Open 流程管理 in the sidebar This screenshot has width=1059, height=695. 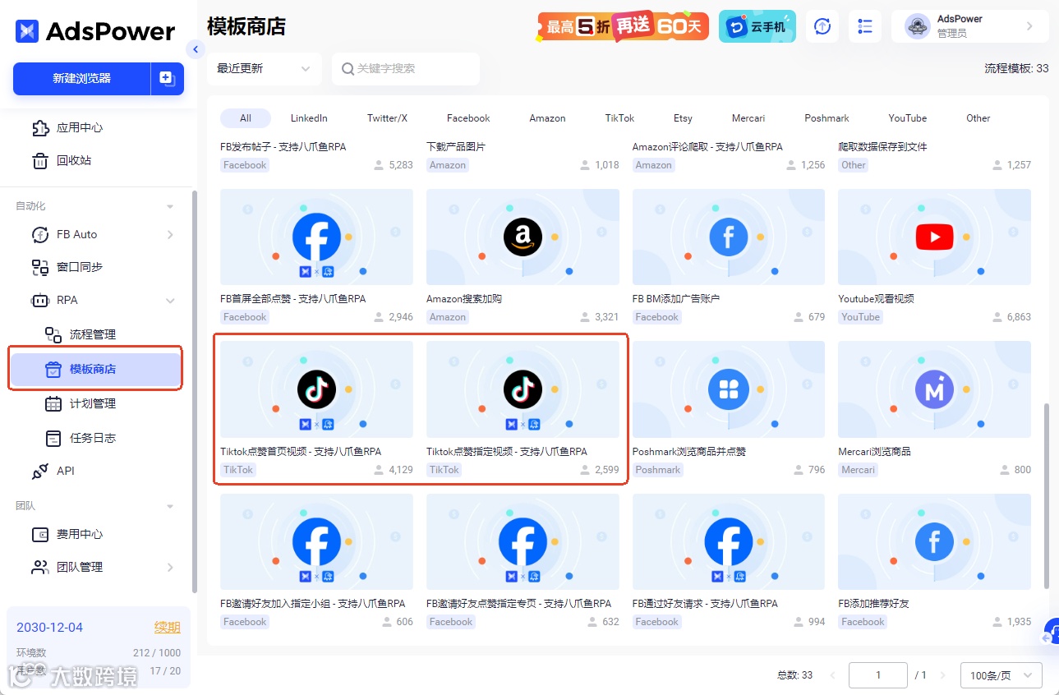click(93, 334)
